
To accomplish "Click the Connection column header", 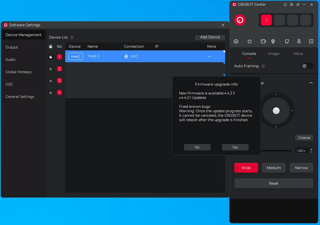I will point(134,47).
